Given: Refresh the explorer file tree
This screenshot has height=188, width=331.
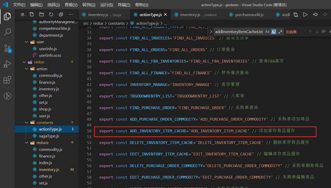Looking at the screenshot, I should [x=51, y=15].
